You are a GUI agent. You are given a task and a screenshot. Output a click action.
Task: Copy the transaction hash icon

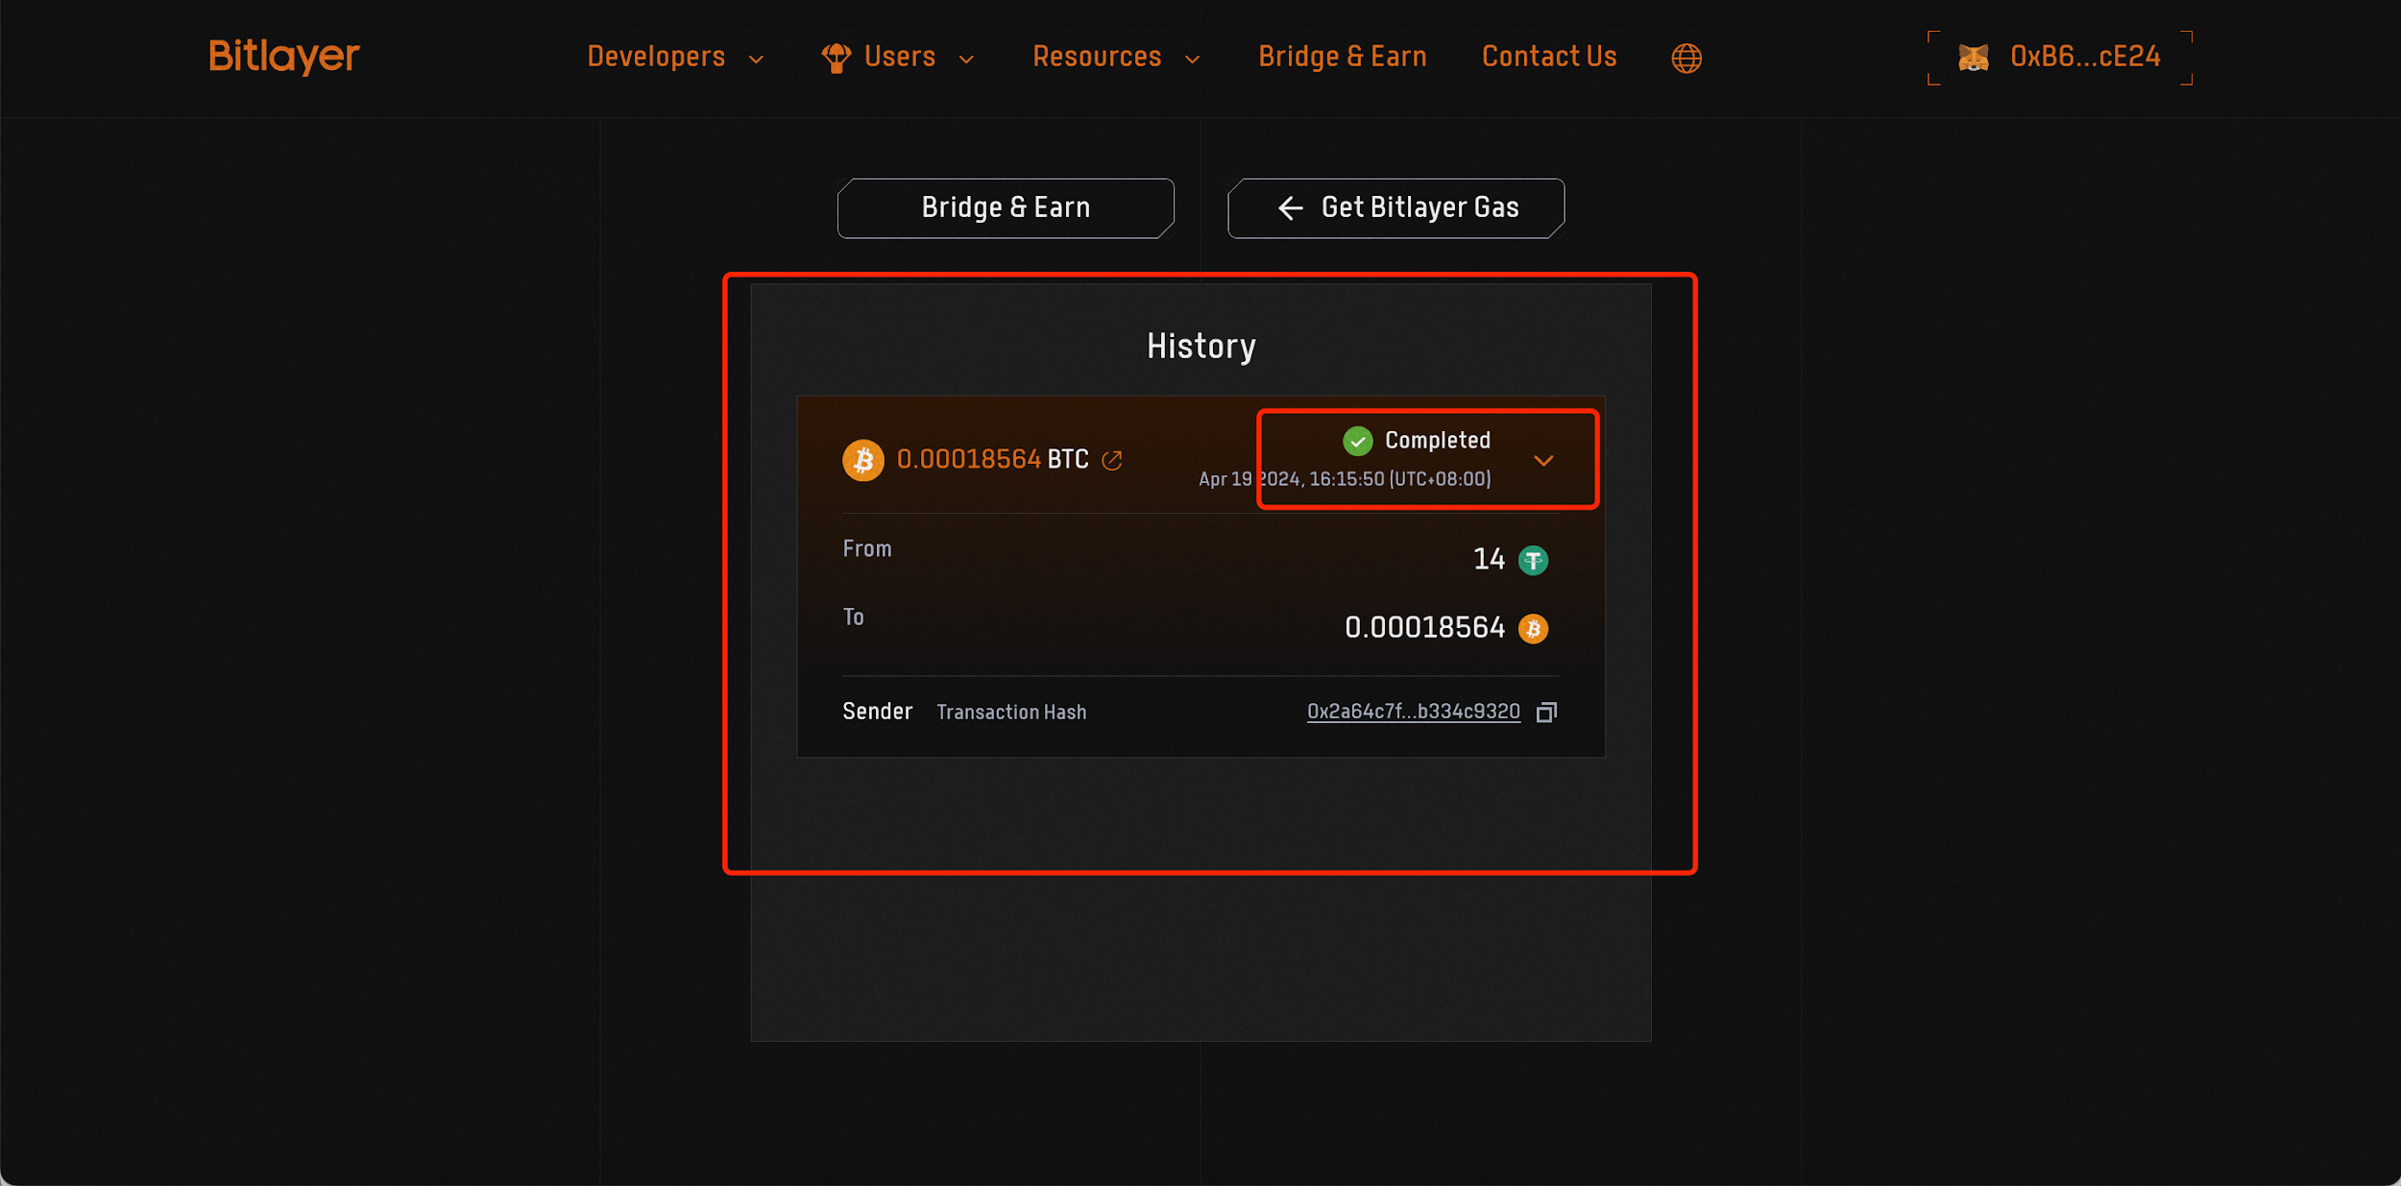pyautogui.click(x=1546, y=712)
